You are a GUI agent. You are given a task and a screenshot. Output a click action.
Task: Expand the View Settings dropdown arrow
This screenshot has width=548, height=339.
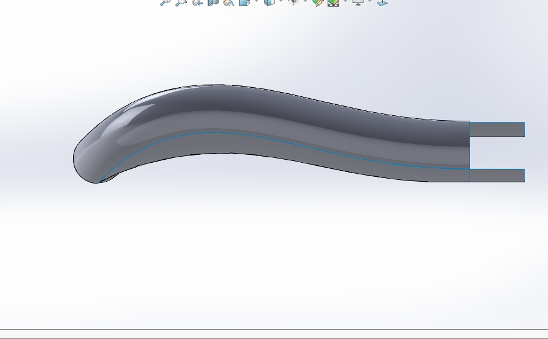(x=370, y=1)
